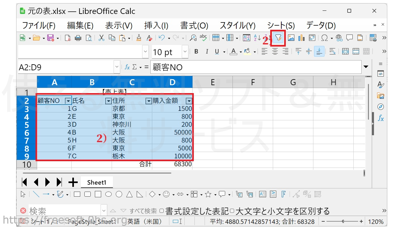Open the 購入金額 column filter dropdown
The width and height of the screenshot is (406, 228).
point(189,101)
